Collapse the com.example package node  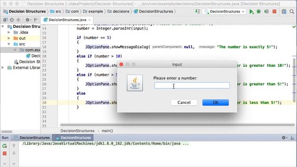click(15, 50)
